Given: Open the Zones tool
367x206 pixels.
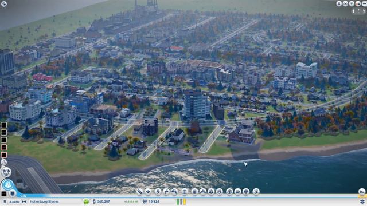Looking at the screenshot, I should [x=148, y=192].
